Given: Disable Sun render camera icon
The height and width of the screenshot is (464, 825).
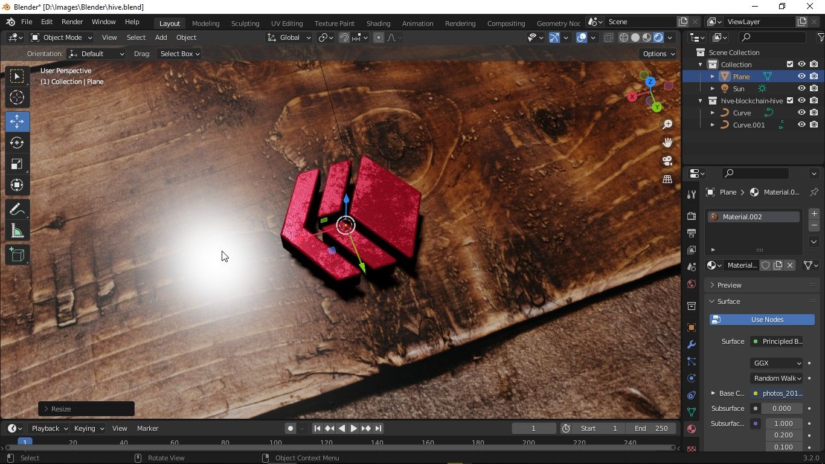Looking at the screenshot, I should (814, 89).
